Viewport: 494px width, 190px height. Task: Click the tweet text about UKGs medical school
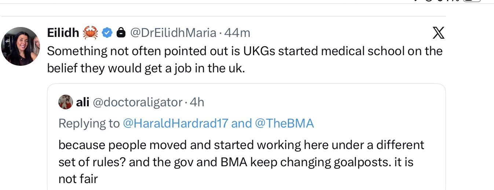245,59
